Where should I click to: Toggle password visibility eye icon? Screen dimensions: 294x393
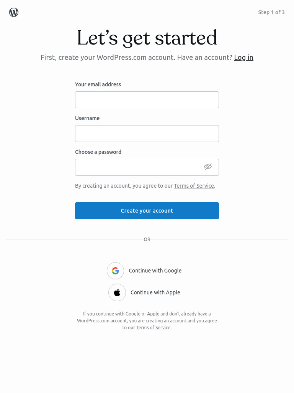tap(208, 167)
